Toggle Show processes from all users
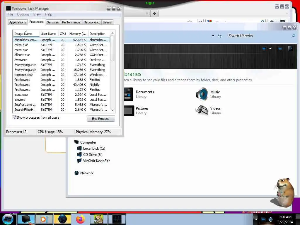Screen dimensions: 300x225 15,117
